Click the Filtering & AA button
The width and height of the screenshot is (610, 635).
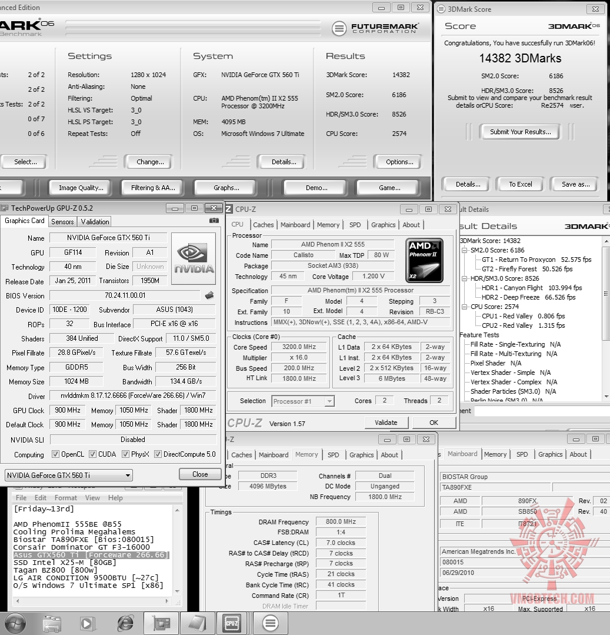153,188
